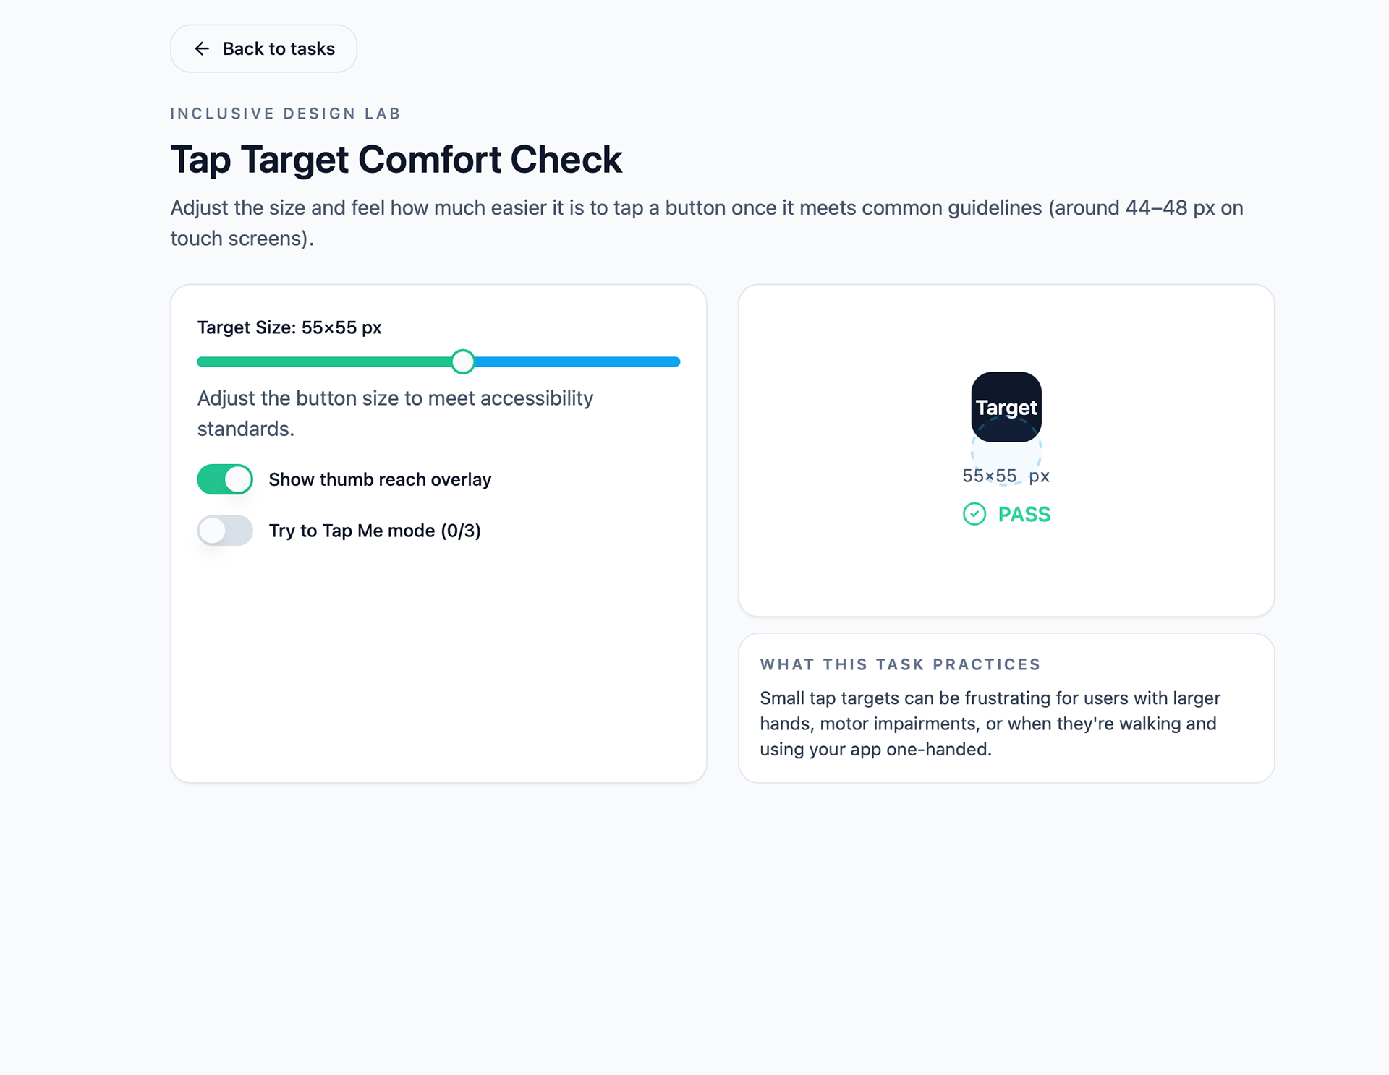The width and height of the screenshot is (1389, 1075).
Task: Click the "INCLUSIVE DESIGN LAB" eyebrow text
Action: coord(285,114)
